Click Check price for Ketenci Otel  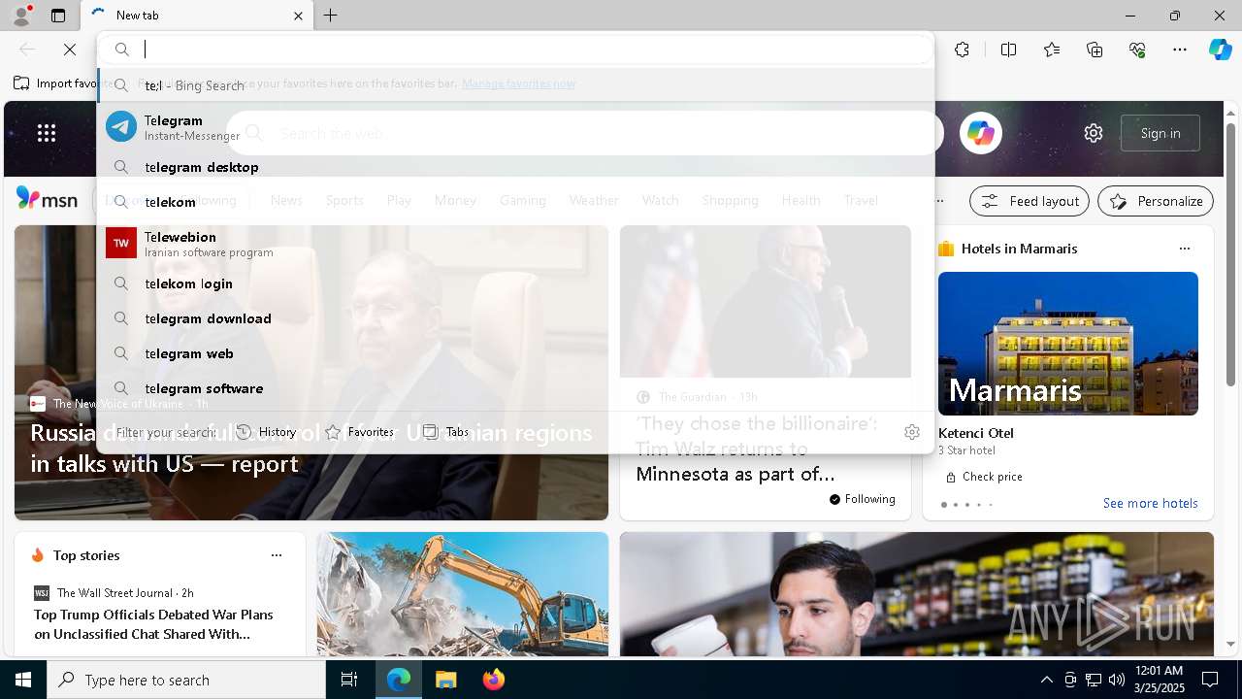[x=984, y=477]
